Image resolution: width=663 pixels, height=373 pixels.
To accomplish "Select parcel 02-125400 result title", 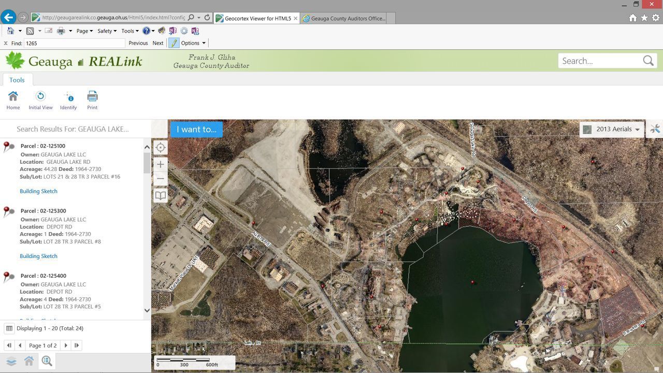I will pyautogui.click(x=43, y=276).
